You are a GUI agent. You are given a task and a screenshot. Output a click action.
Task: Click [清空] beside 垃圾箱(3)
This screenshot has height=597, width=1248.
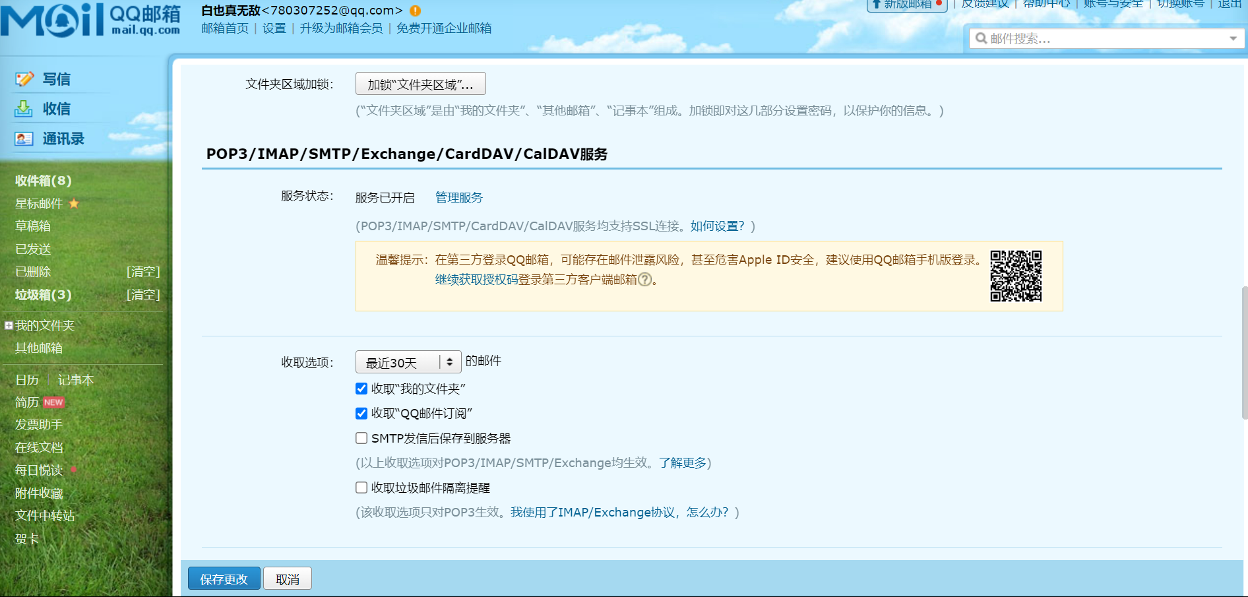click(143, 295)
